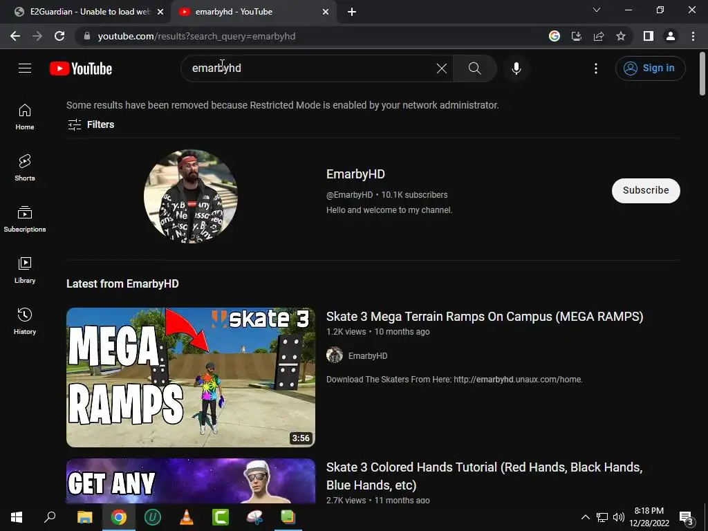Click the EmarbyHD channel avatar
The image size is (708, 531).
pyautogui.click(x=191, y=196)
